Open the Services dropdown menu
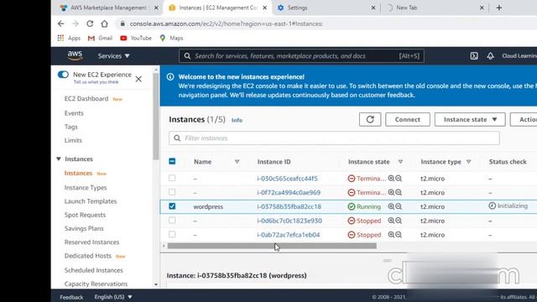This screenshot has width=537, height=302. point(114,56)
